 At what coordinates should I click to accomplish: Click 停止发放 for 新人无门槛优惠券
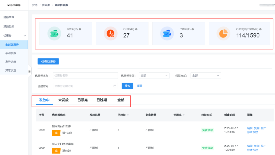point(253,150)
